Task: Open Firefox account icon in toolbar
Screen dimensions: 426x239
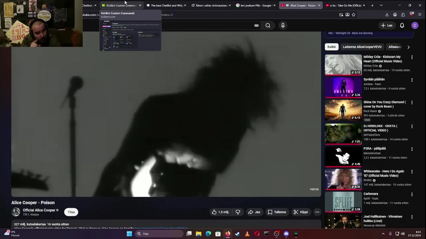Action: point(395,15)
